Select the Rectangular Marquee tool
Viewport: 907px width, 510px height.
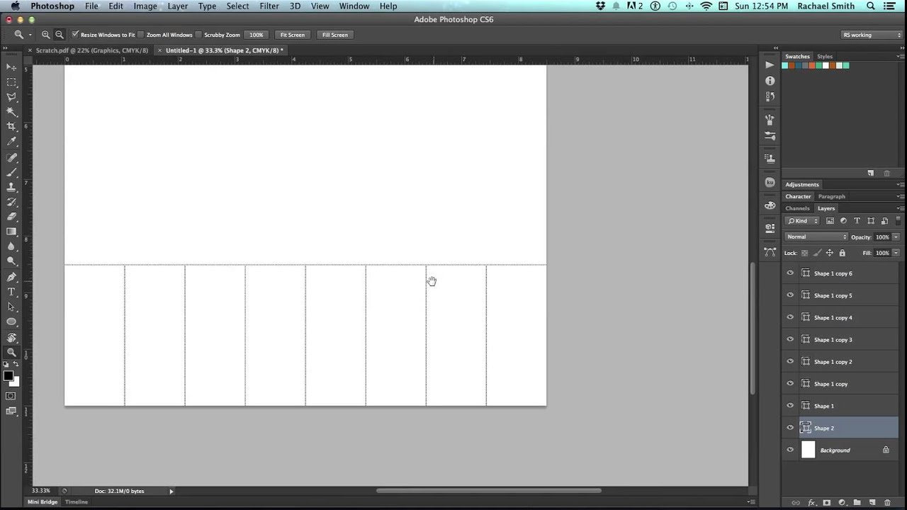[x=11, y=82]
